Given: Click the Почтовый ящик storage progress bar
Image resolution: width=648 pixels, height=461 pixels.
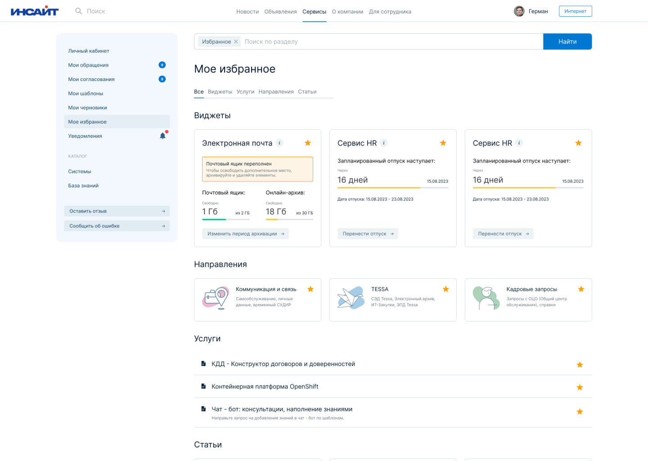Looking at the screenshot, I should pos(226,219).
